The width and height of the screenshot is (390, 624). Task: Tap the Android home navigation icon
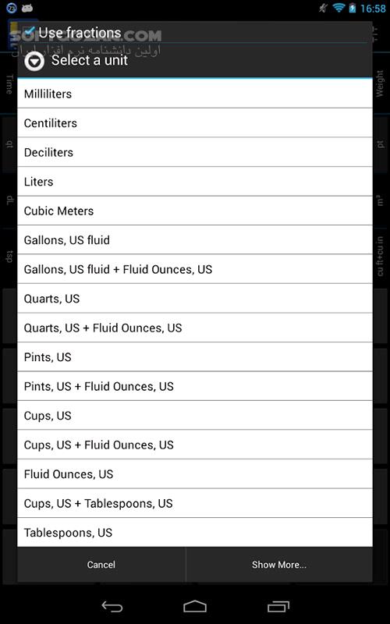click(194, 606)
